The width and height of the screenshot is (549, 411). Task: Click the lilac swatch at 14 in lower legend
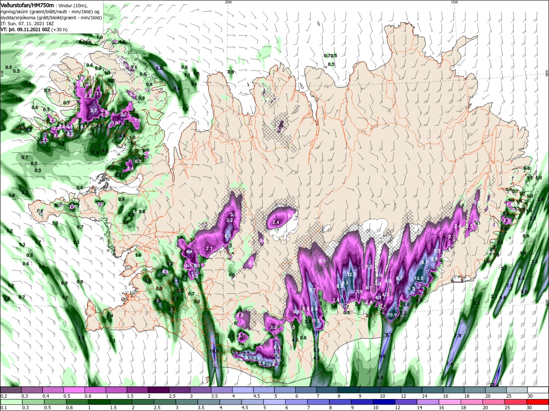pyautogui.click(x=428, y=402)
